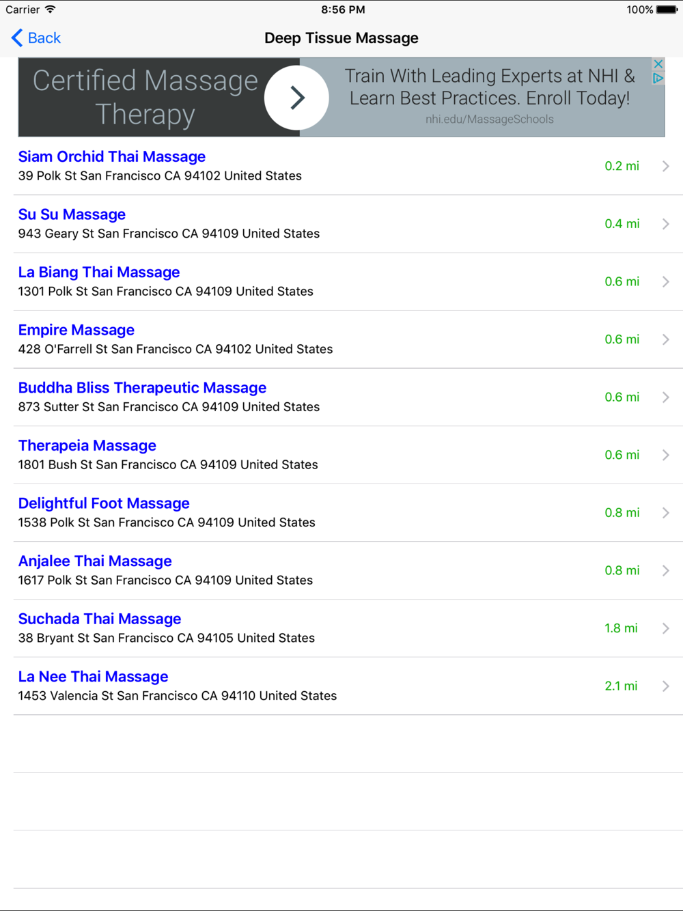Tap the 0.4 mi distance label
The width and height of the screenshot is (683, 911).
(x=622, y=224)
